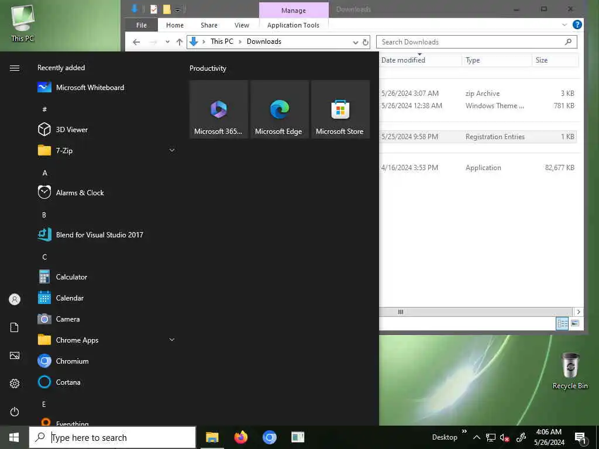Click the taskbar clock and date
The height and width of the screenshot is (449, 599).
pyautogui.click(x=549, y=437)
